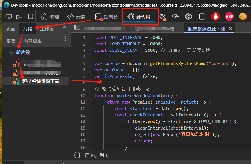The image size is (251, 164).
Task: Click the 轮询检测窗口加载状态 comment
Action: click(122, 89)
